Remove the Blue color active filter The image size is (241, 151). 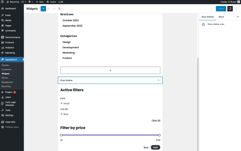coord(61,114)
